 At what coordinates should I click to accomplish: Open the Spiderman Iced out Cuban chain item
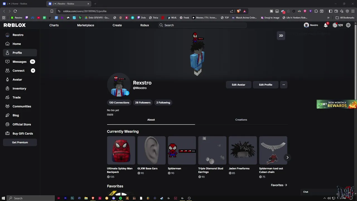[273, 157]
